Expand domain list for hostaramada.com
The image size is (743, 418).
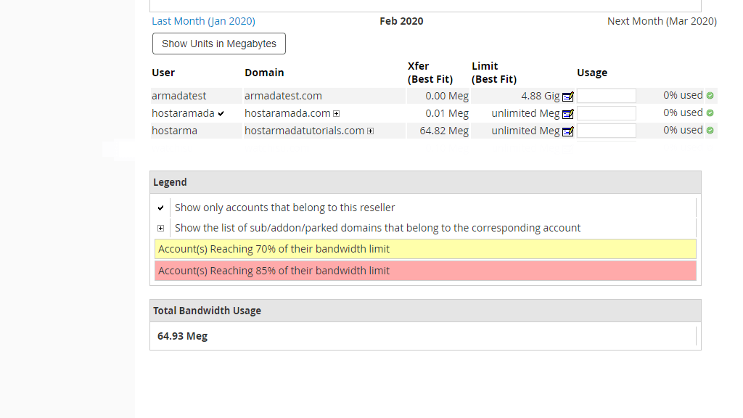point(336,114)
